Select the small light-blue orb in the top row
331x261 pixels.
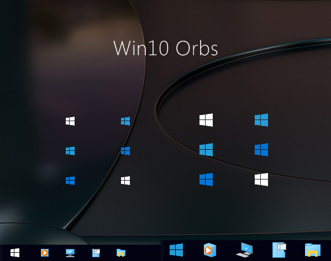pyautogui.click(x=125, y=121)
